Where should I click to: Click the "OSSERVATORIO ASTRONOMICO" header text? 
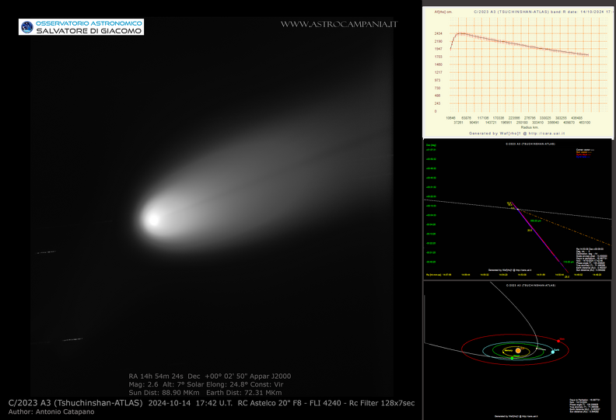click(89, 23)
